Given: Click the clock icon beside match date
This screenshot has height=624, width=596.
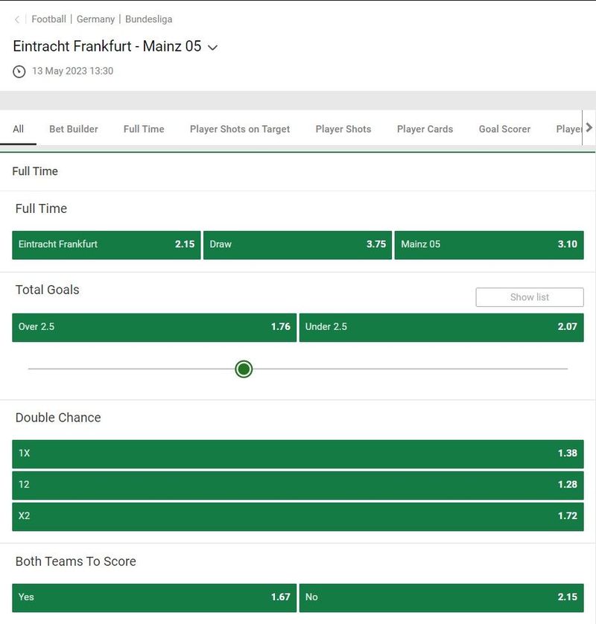Looking at the screenshot, I should [x=19, y=71].
